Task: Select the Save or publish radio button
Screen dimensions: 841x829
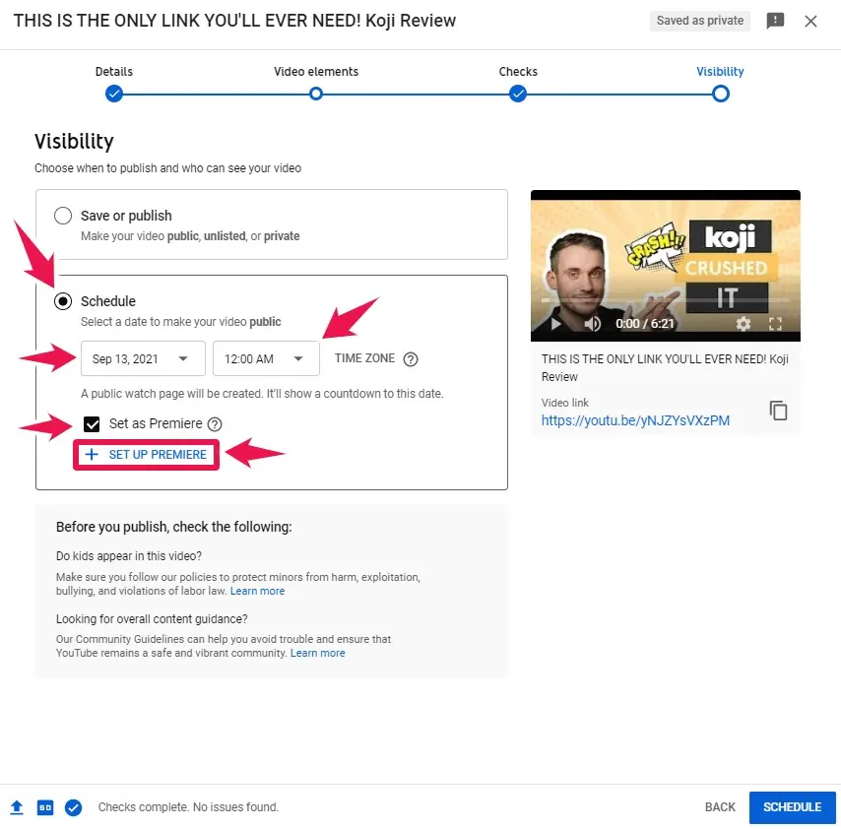Action: pos(63,216)
